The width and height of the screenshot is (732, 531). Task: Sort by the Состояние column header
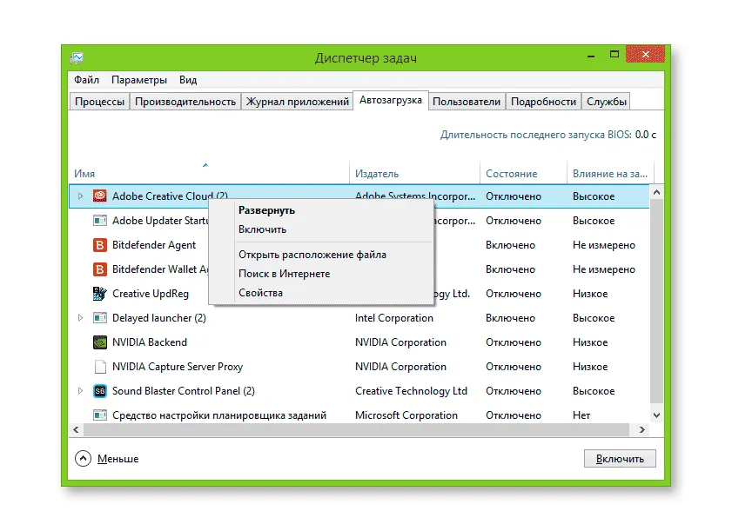point(523,174)
